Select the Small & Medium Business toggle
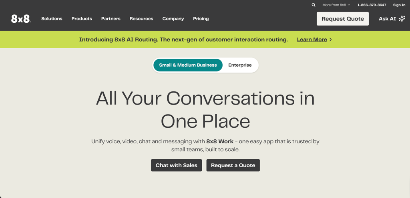 pyautogui.click(x=188, y=65)
